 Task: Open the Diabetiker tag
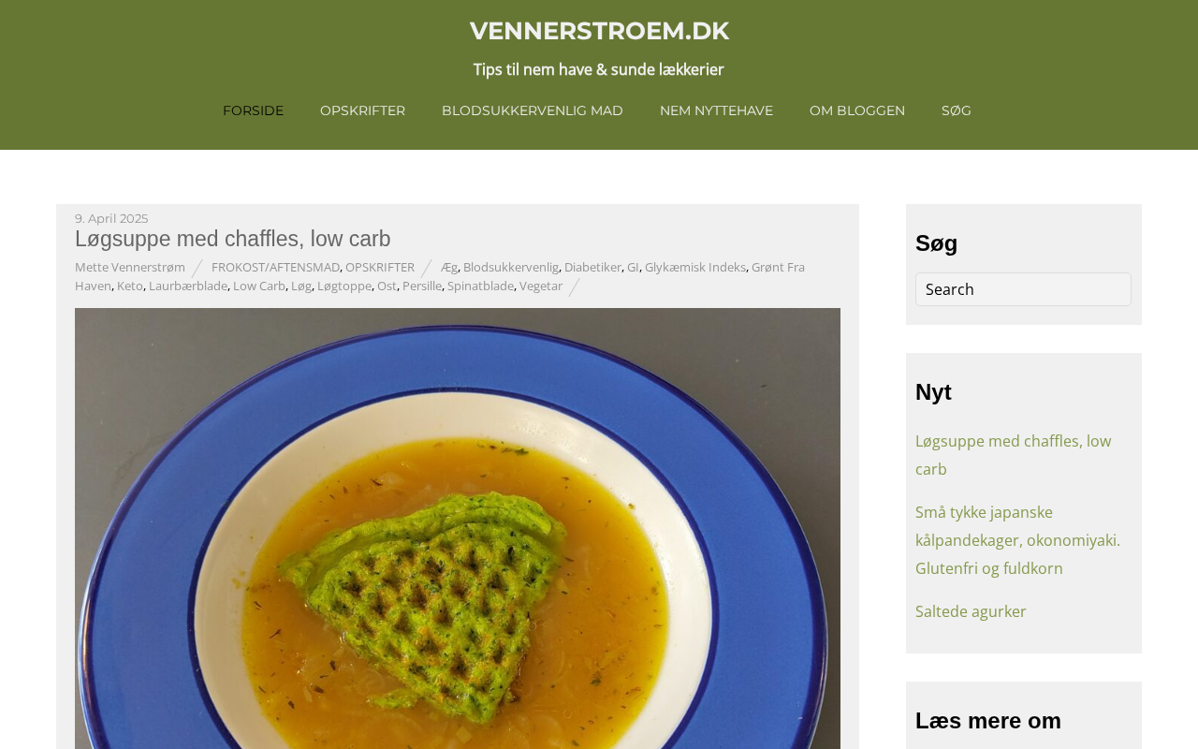click(x=592, y=267)
